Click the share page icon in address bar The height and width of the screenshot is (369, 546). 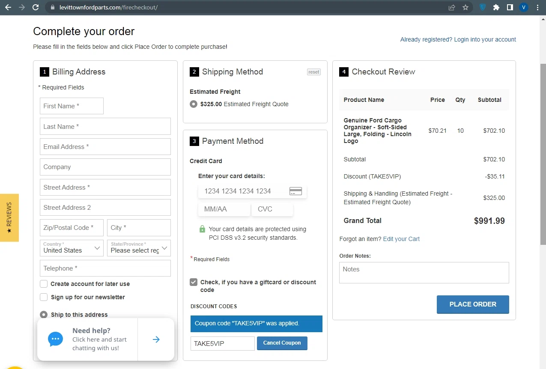[x=452, y=7]
